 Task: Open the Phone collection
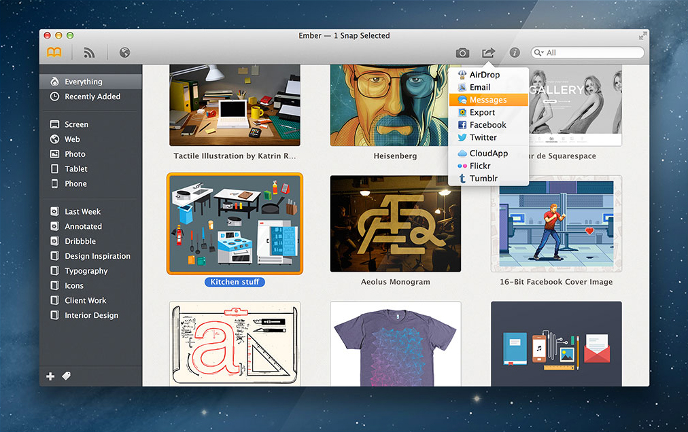click(90, 184)
